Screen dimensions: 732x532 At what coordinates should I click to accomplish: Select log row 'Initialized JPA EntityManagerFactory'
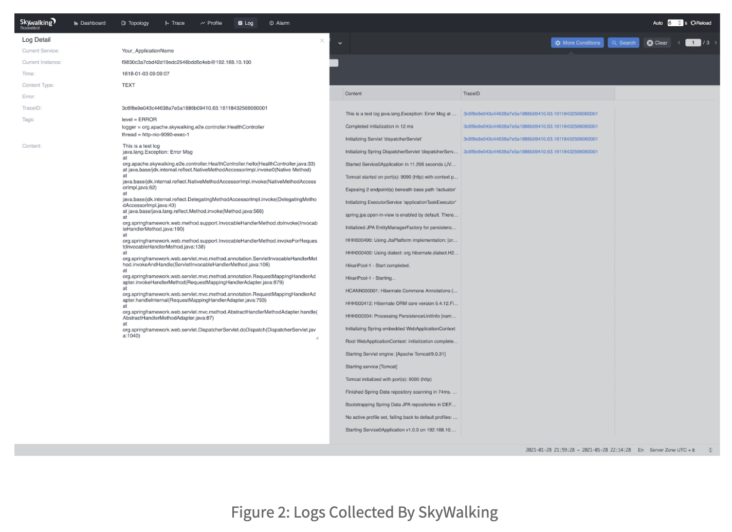(400, 227)
